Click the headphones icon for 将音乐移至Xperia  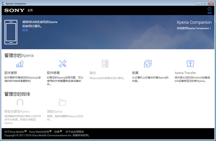pyautogui.click(x=20, y=102)
